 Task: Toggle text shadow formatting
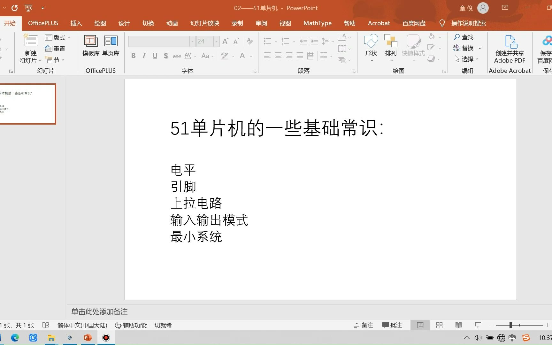166,56
